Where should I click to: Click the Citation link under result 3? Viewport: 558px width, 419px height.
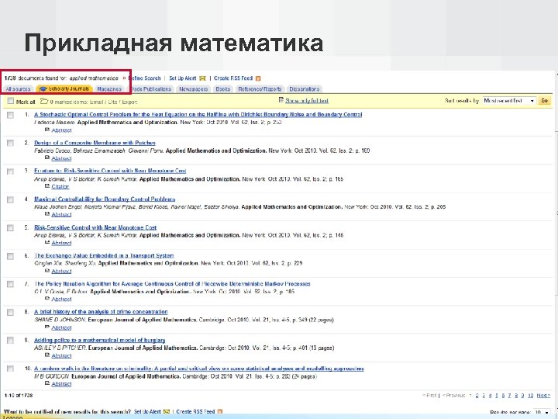(60, 187)
